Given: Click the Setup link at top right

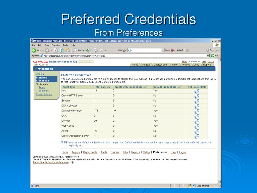Looking at the screenshot, I should (184, 61).
